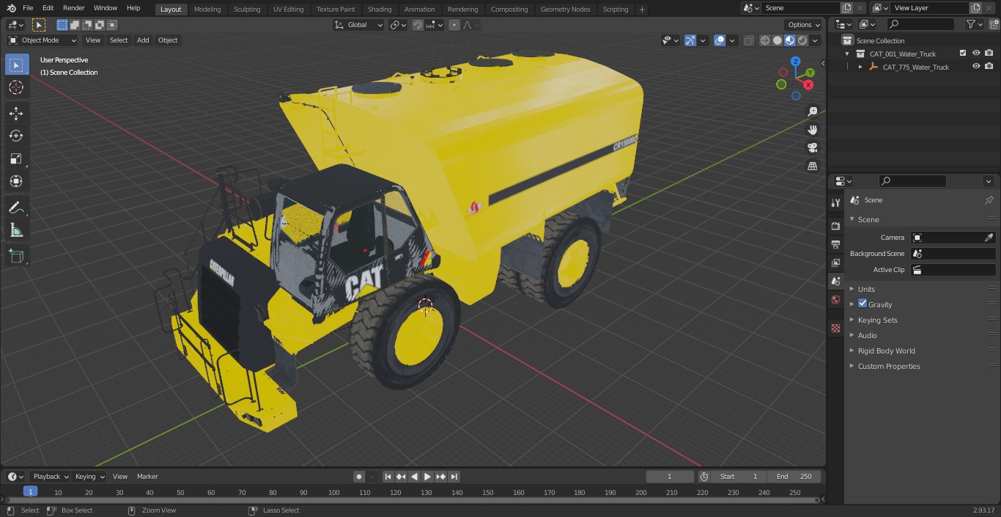Select the Add Cube tool
1001x517 pixels.
(x=16, y=257)
